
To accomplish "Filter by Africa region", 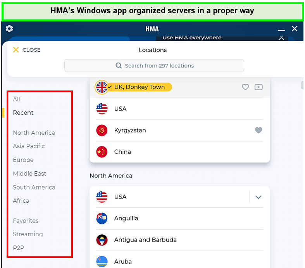I will point(21,201).
